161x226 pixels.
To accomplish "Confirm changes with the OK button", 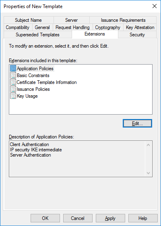I will click(x=45, y=218).
